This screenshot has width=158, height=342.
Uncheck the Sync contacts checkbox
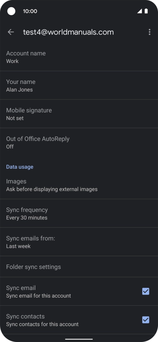[x=146, y=320]
